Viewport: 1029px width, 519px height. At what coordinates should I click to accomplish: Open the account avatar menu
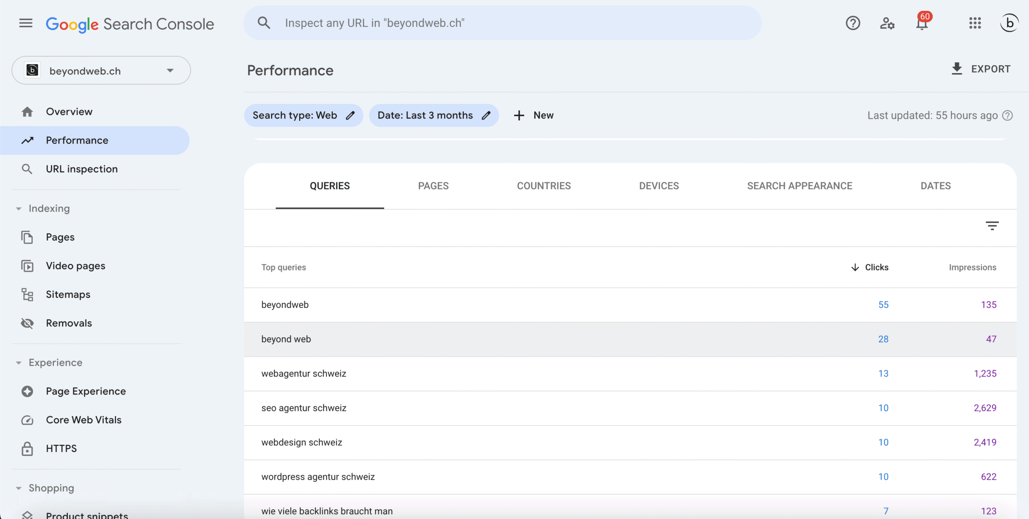click(x=1009, y=23)
